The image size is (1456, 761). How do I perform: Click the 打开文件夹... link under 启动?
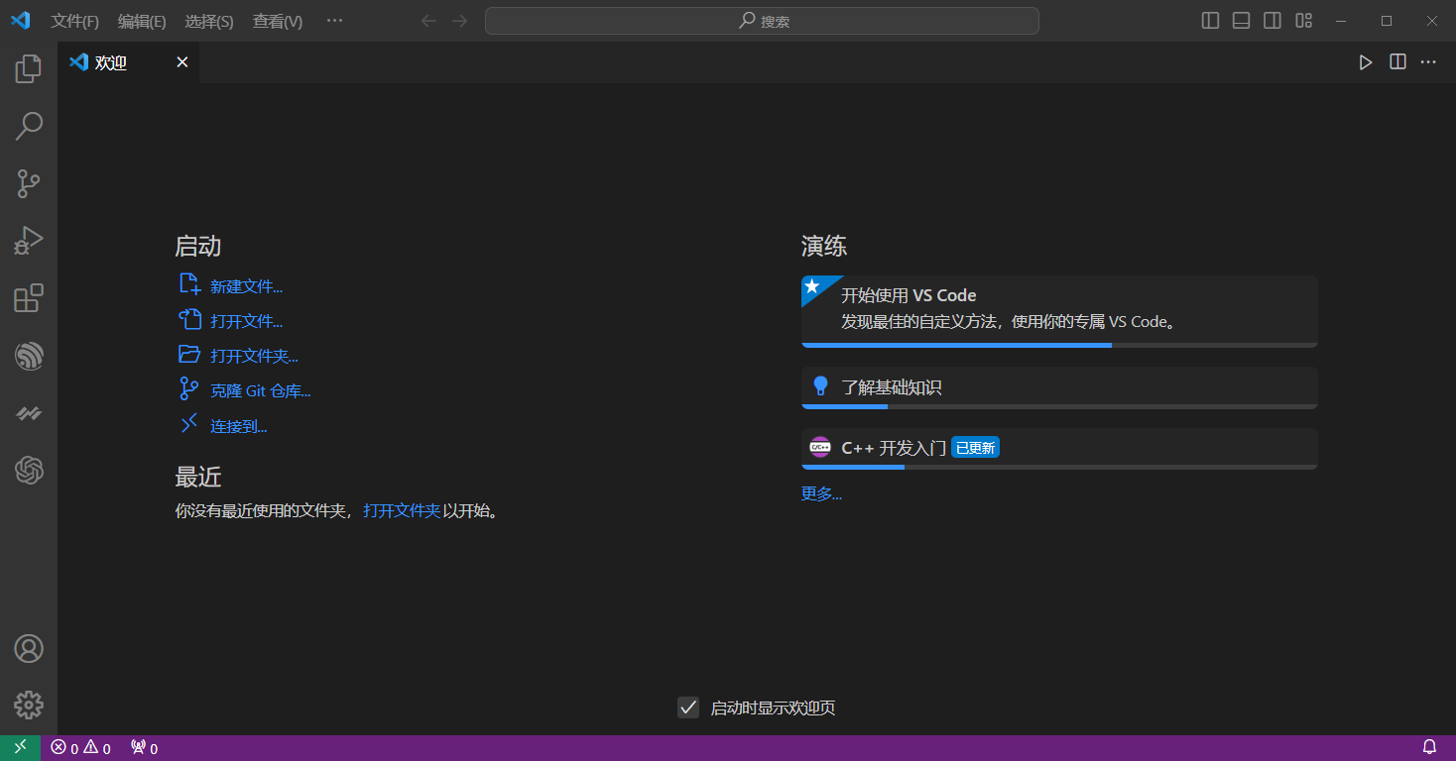[x=254, y=357]
